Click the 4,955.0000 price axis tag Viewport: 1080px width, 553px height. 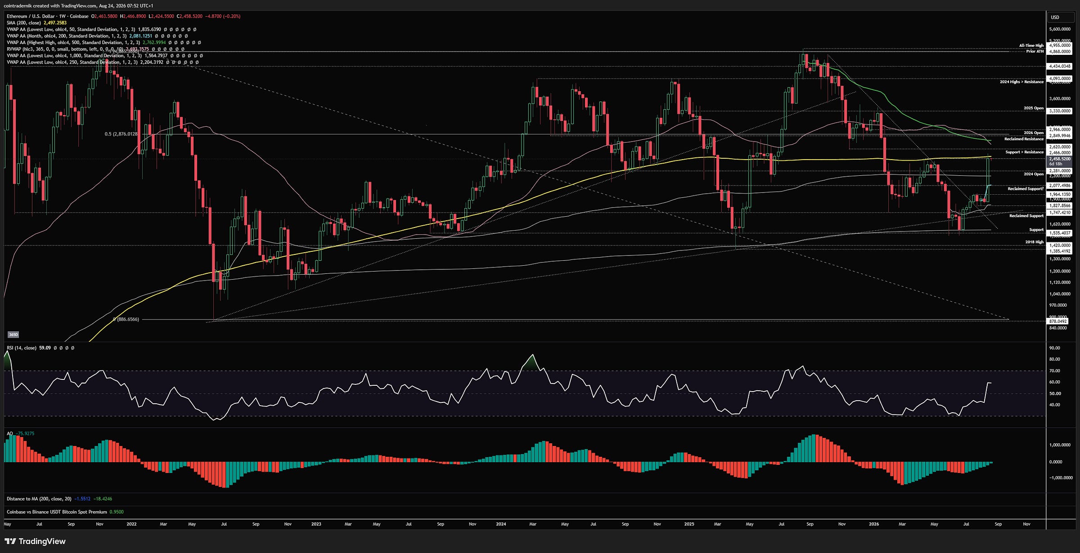tap(1060, 45)
